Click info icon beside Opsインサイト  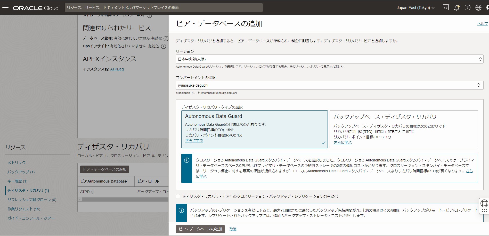[x=164, y=46]
